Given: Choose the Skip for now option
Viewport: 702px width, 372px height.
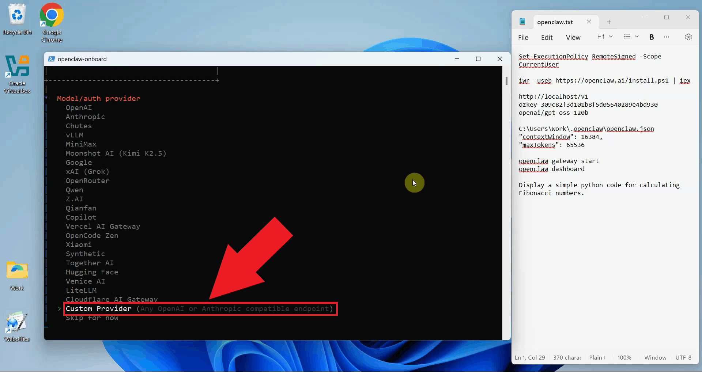Looking at the screenshot, I should point(92,318).
